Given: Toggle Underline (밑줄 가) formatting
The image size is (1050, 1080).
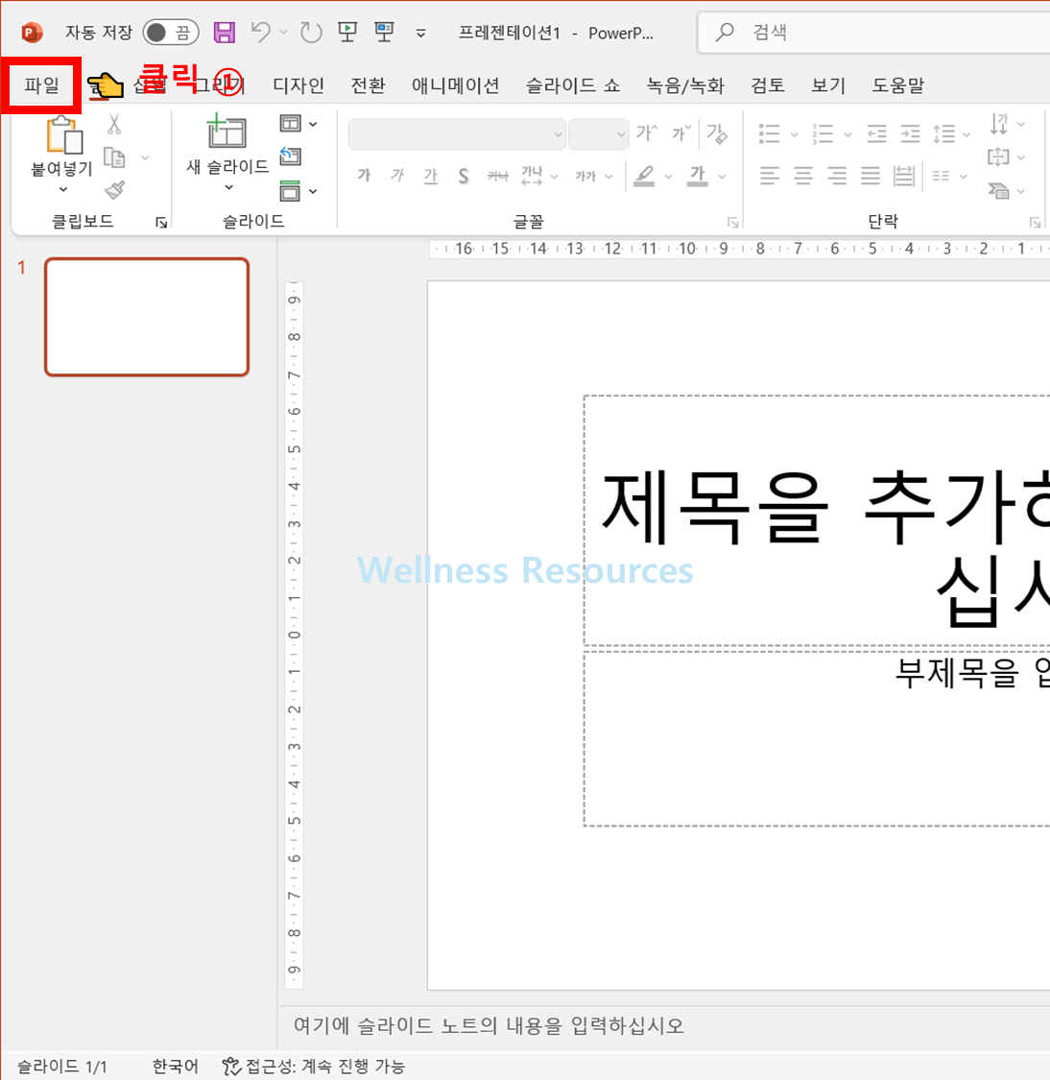Looking at the screenshot, I should click(x=430, y=176).
